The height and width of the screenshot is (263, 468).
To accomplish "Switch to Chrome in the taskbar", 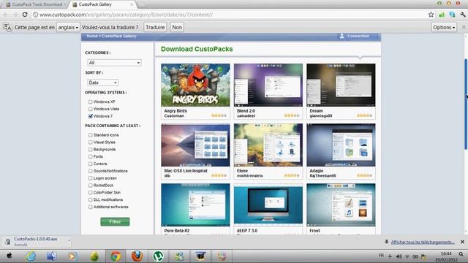I will tap(116, 256).
